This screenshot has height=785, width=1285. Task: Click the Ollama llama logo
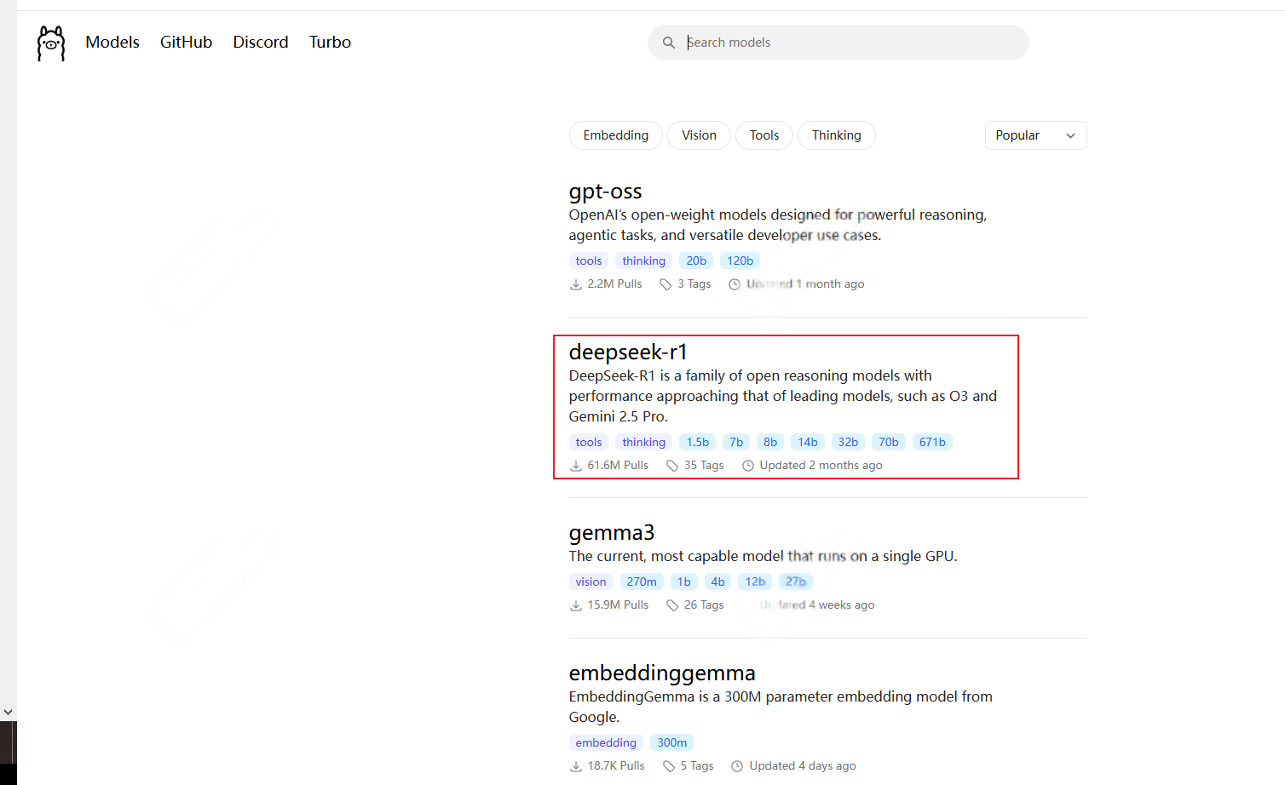coord(51,43)
